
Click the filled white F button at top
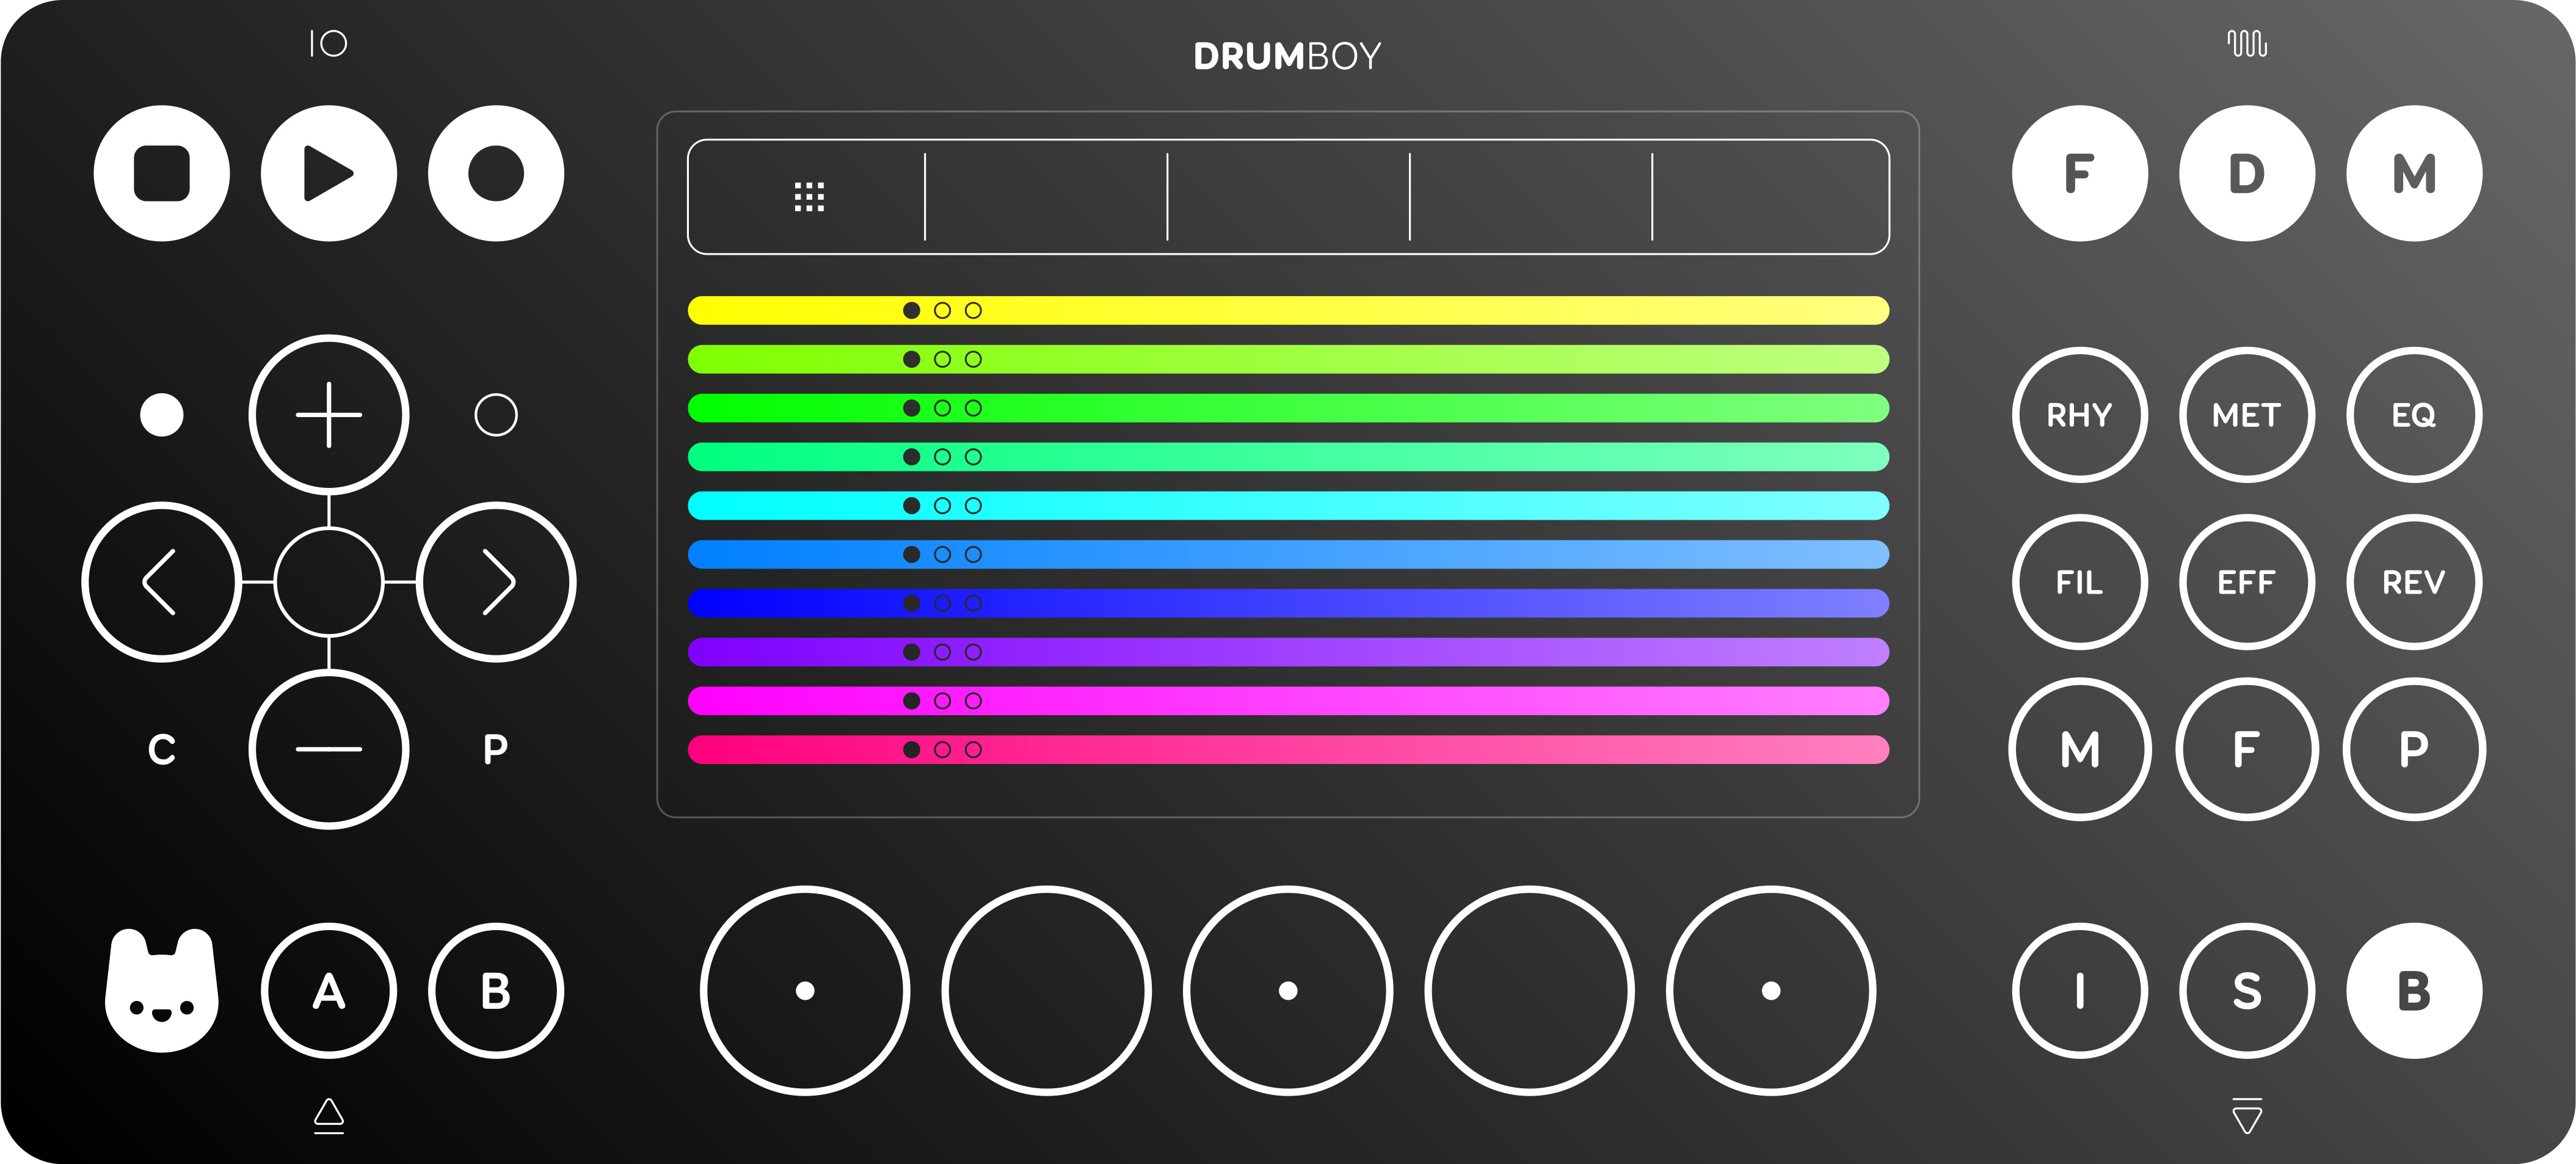coord(2080,173)
